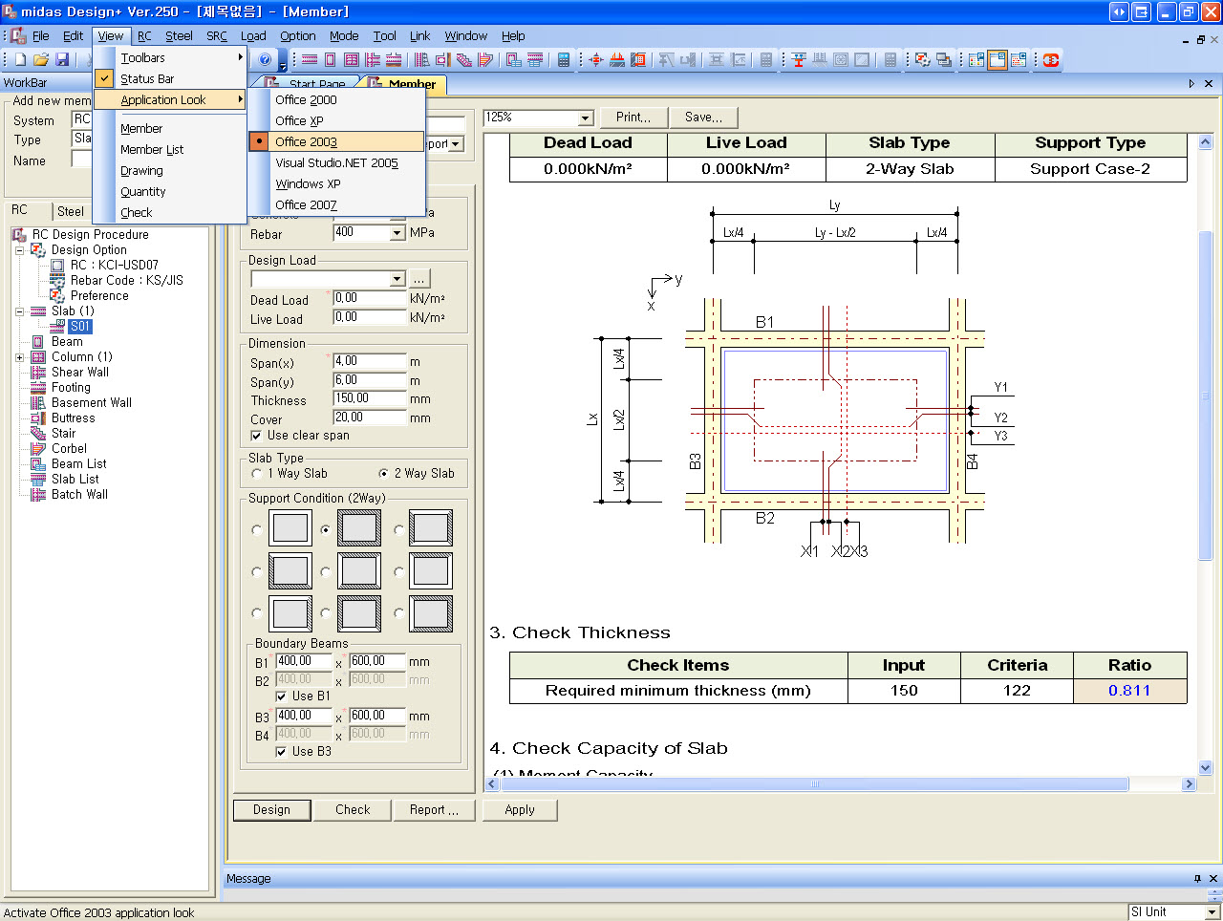The image size is (1223, 921).
Task: Click the report horizontal scrollbar thumb
Action: [x=815, y=784]
